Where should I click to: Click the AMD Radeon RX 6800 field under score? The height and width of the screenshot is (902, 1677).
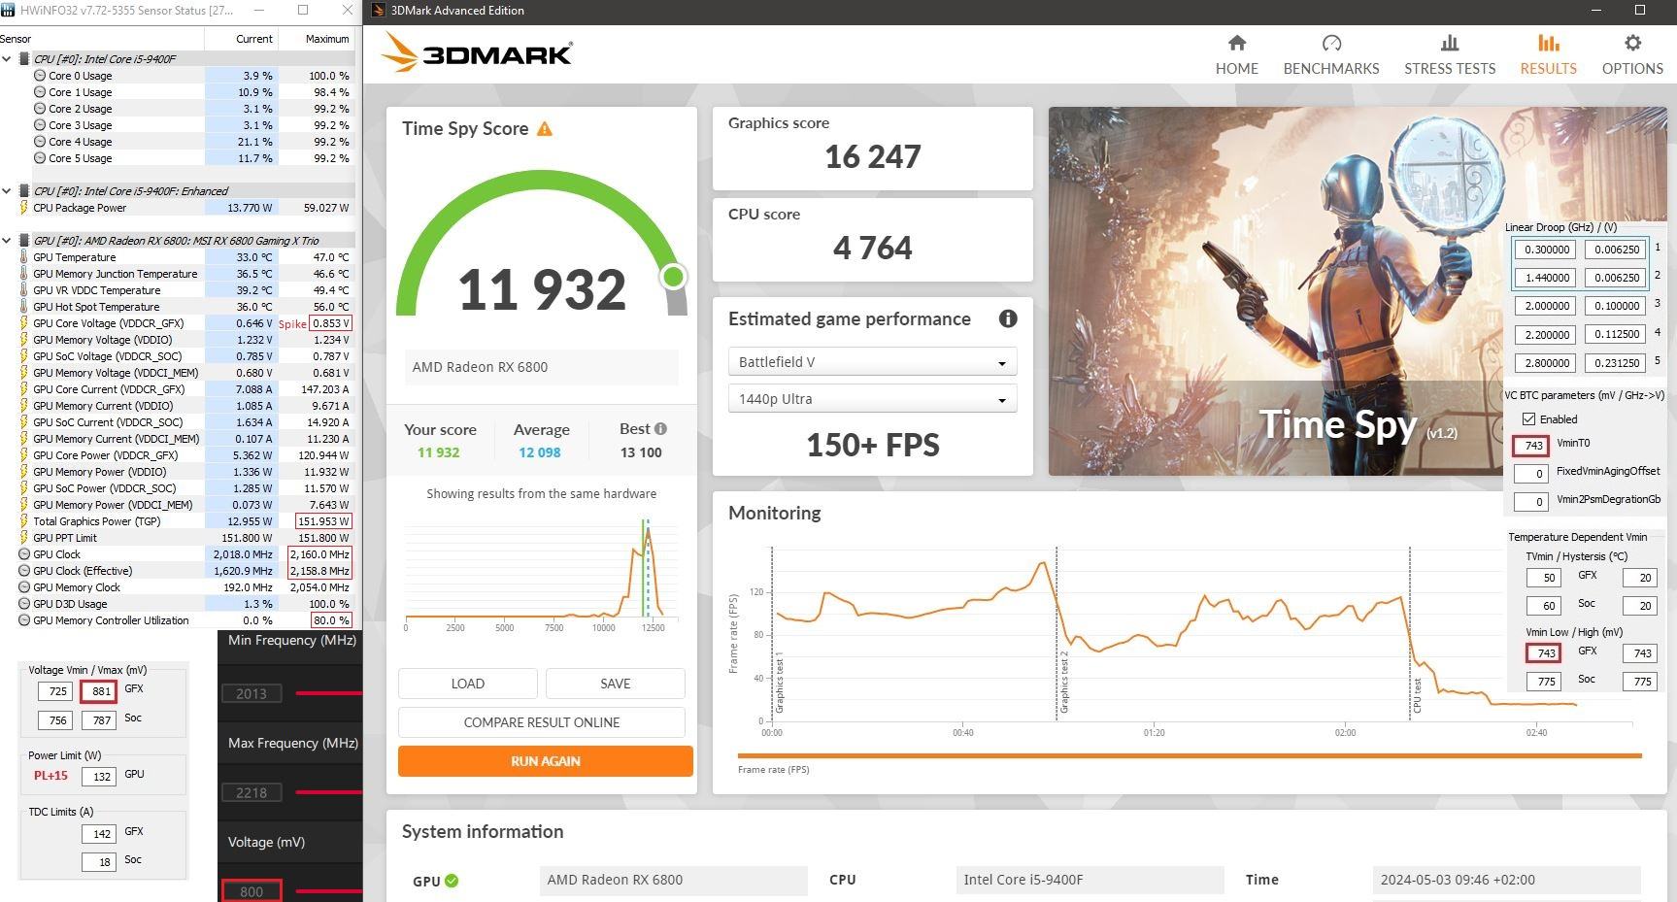[541, 367]
